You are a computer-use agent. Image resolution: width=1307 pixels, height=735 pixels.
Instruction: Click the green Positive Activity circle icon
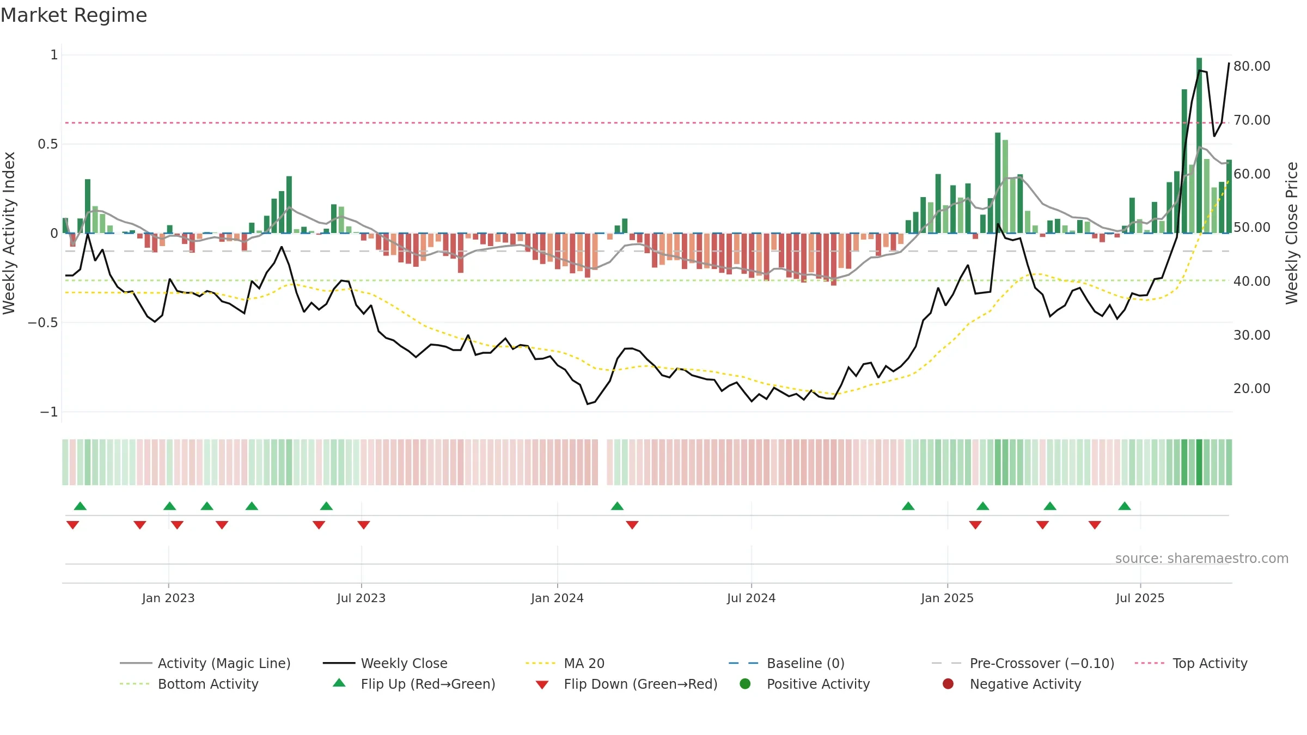tap(745, 684)
